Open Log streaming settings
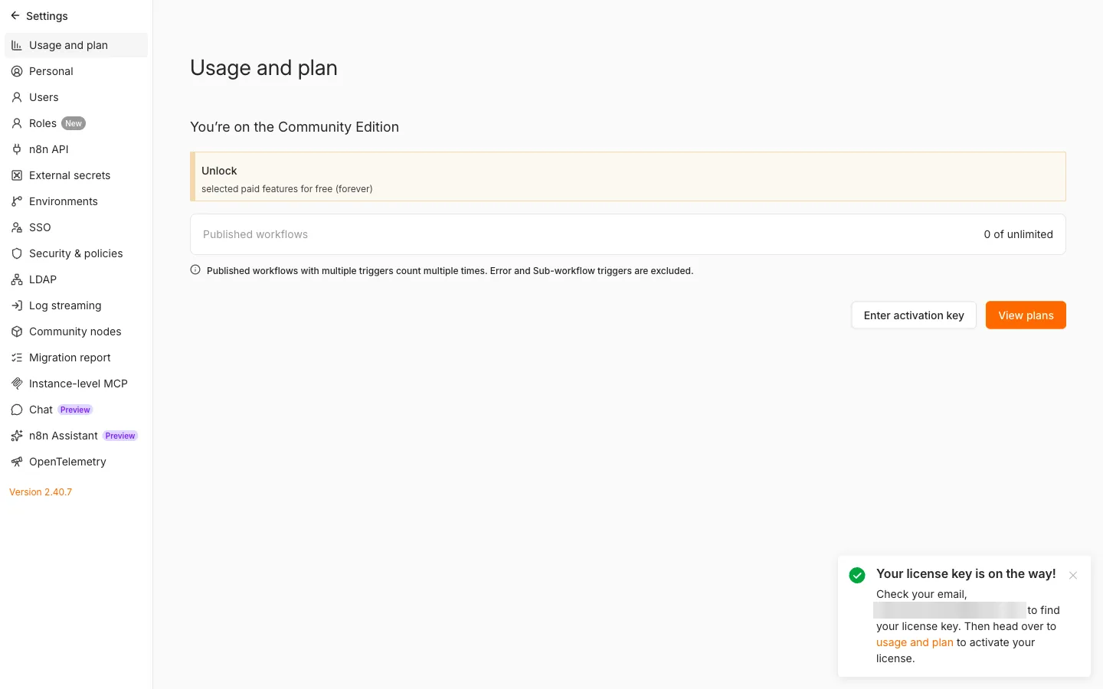Viewport: 1103px width, 689px height. tap(76, 305)
